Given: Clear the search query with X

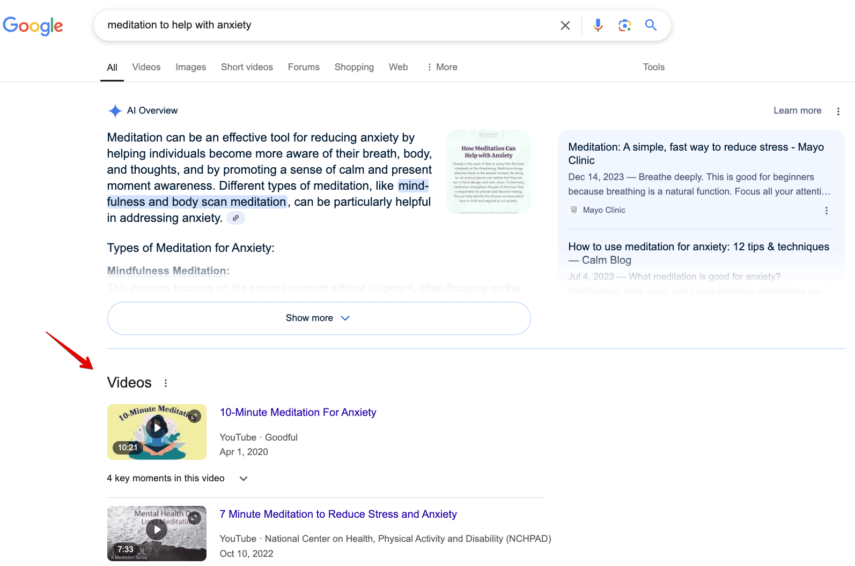Looking at the screenshot, I should [x=565, y=25].
